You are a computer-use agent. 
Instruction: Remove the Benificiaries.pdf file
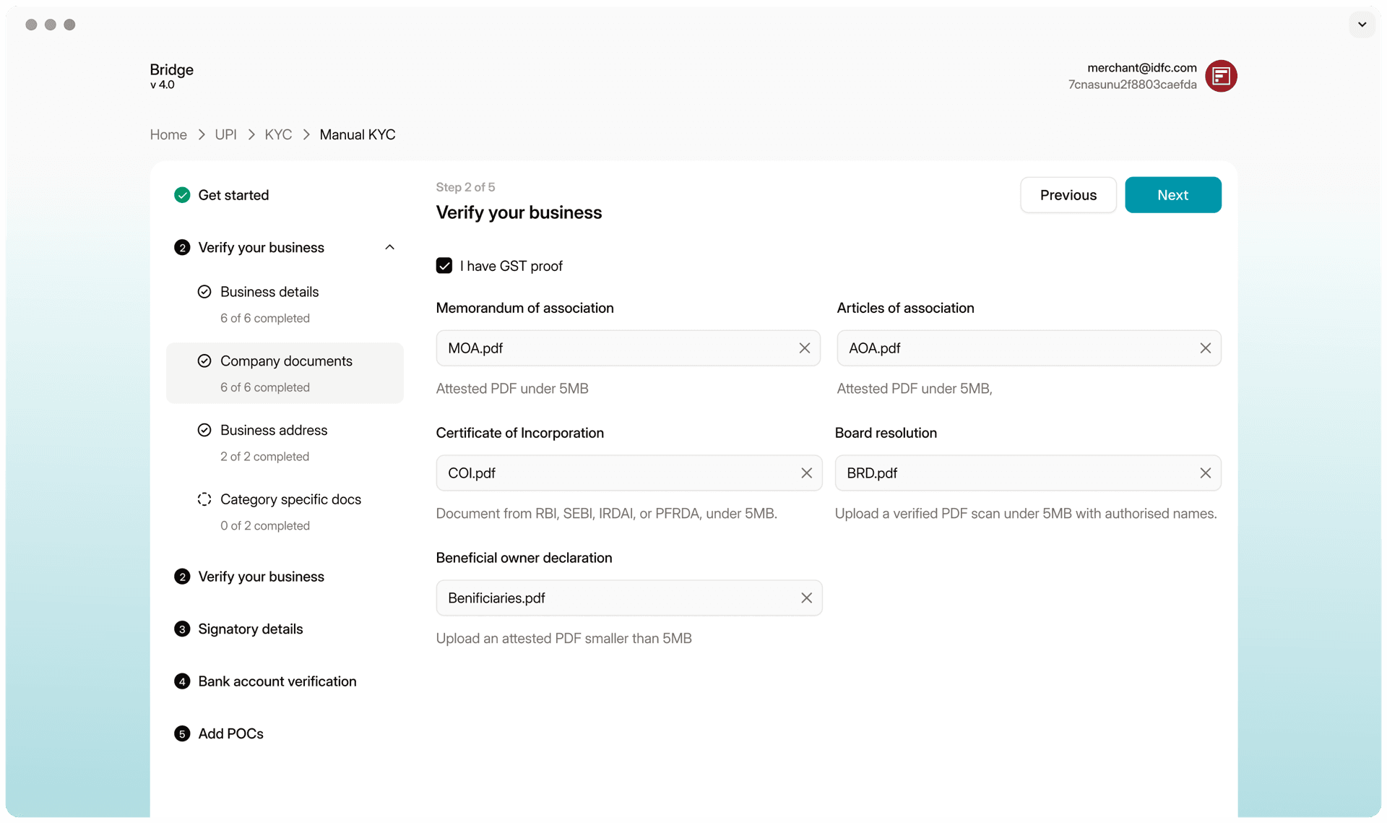[x=806, y=598]
